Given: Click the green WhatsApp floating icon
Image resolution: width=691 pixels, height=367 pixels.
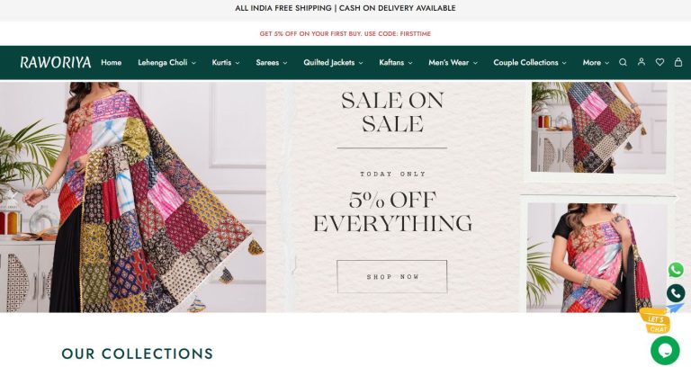Looking at the screenshot, I should coord(676,270).
